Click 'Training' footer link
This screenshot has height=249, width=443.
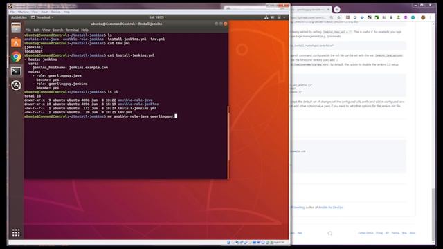(395, 233)
